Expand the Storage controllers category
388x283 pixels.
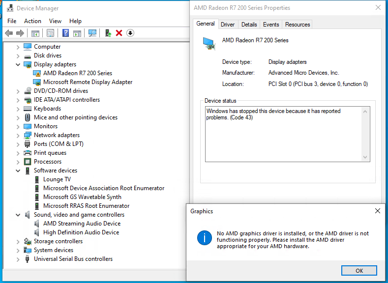pos(18,241)
